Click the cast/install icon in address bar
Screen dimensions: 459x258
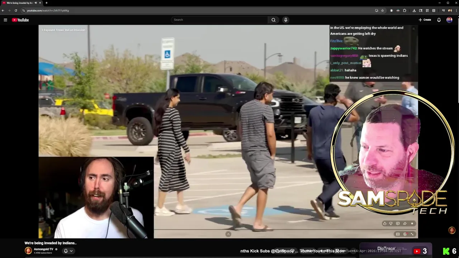coord(377,10)
